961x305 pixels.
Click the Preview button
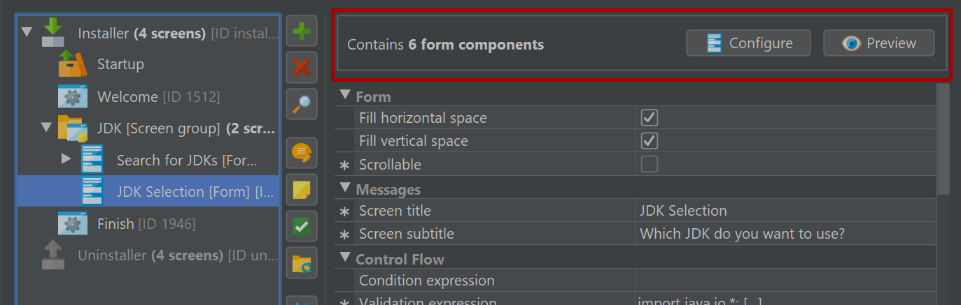tap(879, 43)
